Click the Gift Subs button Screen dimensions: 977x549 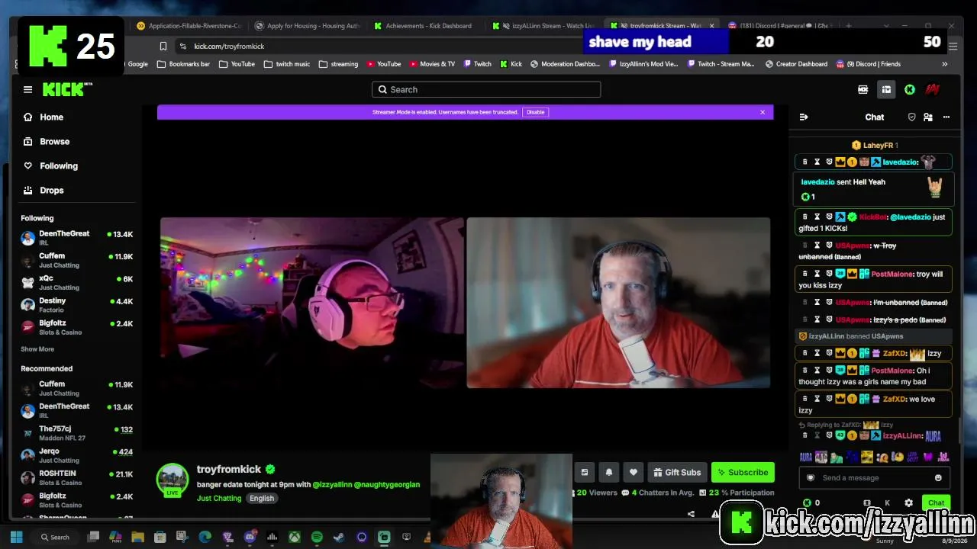pos(677,473)
